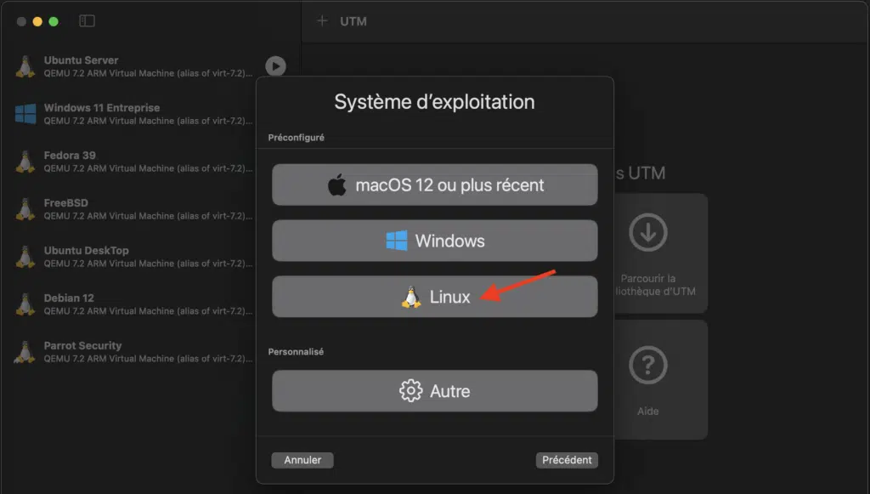Start the Ubuntu Server VM with play button
The height and width of the screenshot is (494, 870).
click(x=275, y=66)
